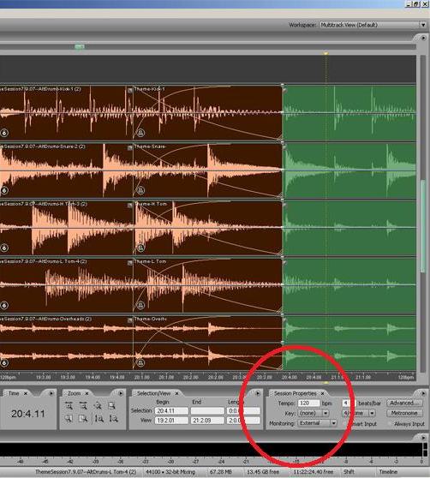This screenshot has height=478, width=430.
Task: Click square fade handle beside Theme-Snare label
Action: [130, 148]
